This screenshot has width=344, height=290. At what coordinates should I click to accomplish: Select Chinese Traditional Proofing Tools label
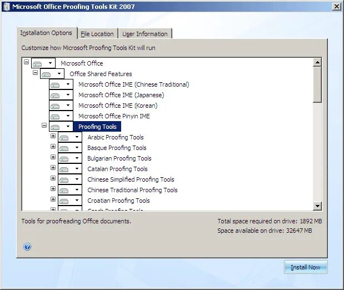tap(132, 190)
